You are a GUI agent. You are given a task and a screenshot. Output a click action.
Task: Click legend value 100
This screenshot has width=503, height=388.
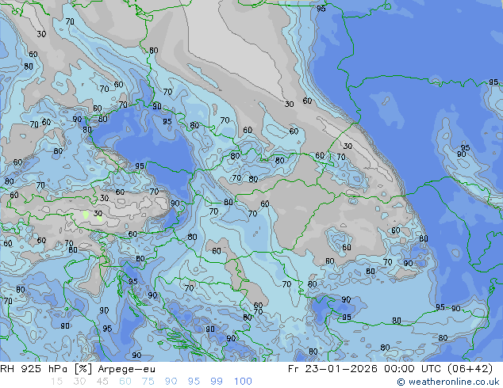click(x=243, y=382)
